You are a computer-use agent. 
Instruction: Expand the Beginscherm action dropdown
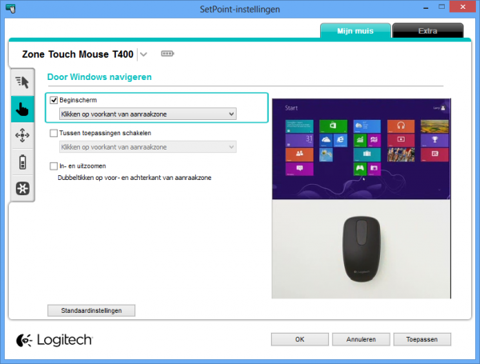(148, 114)
